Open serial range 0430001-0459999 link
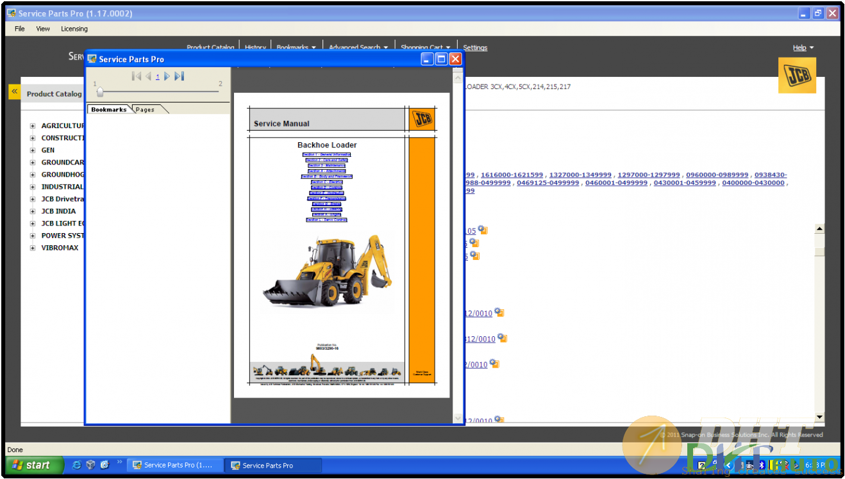Viewport: 845px width, 479px height. click(685, 183)
